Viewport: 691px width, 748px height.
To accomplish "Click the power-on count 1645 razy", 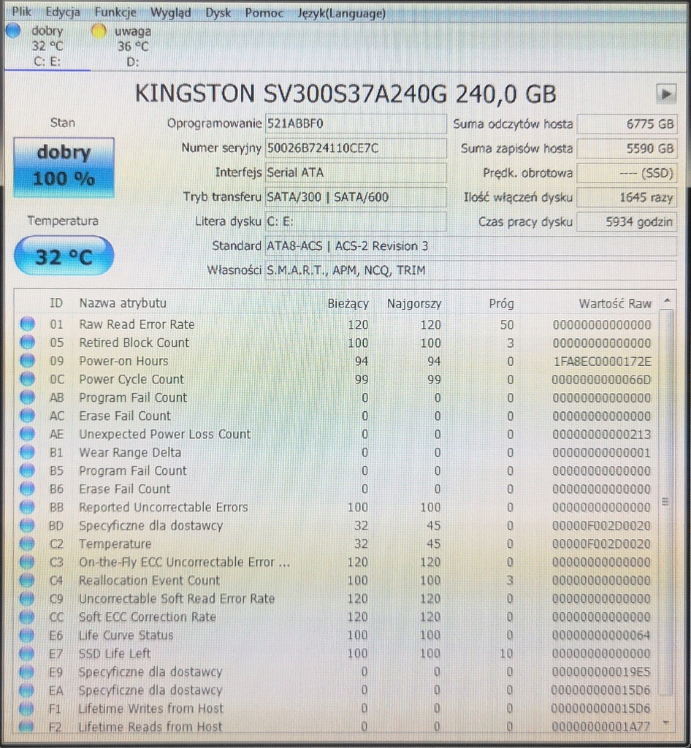I will (627, 197).
